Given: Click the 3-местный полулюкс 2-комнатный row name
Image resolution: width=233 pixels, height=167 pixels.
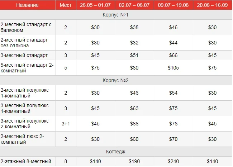Looking at the screenshot, I should (24, 124).
